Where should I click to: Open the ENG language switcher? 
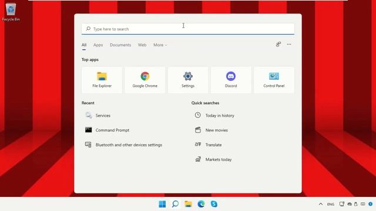[x=331, y=205]
